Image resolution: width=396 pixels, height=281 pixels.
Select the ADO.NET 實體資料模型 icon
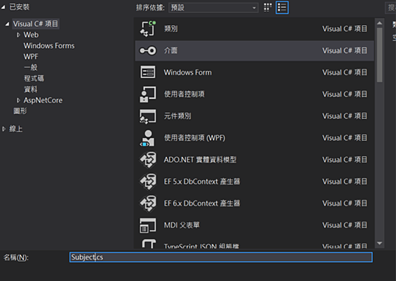click(148, 160)
